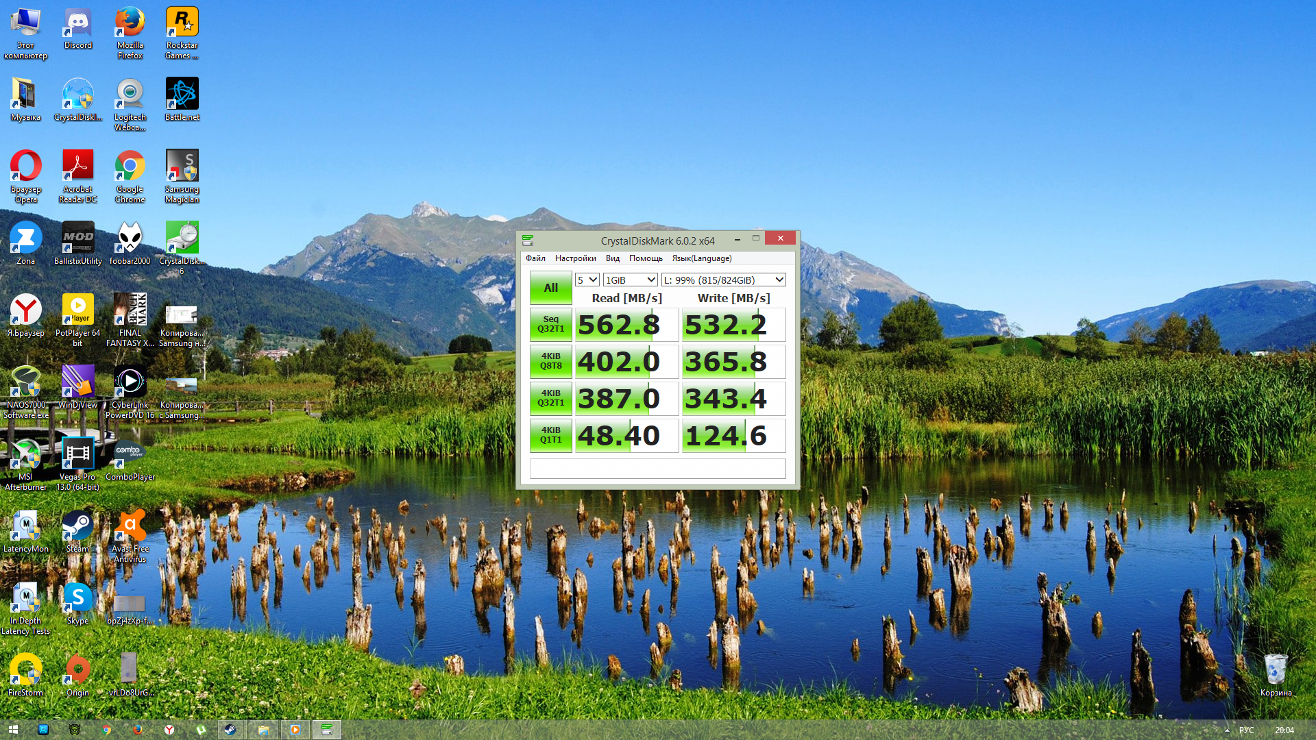This screenshot has width=1316, height=740.
Task: Open the Язык(Language) menu
Action: click(x=701, y=258)
